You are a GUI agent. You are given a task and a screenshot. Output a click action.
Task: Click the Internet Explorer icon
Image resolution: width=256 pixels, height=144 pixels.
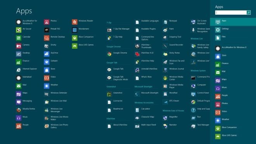pos(19,70)
